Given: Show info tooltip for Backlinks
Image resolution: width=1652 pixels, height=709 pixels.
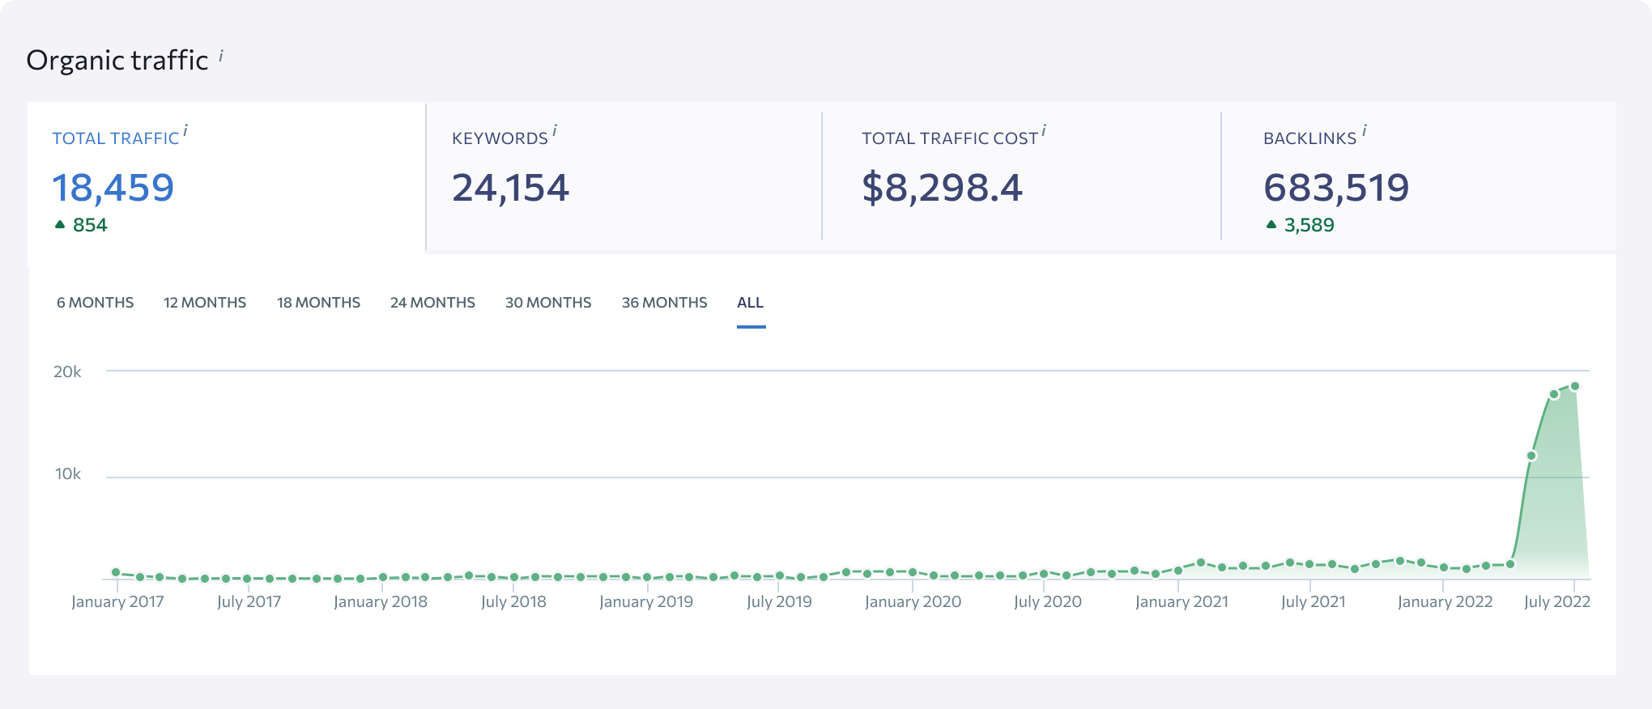Looking at the screenshot, I should coord(1365,129).
